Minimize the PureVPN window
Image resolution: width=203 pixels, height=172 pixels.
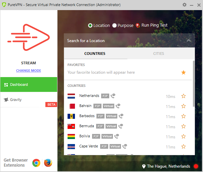point(192,5)
